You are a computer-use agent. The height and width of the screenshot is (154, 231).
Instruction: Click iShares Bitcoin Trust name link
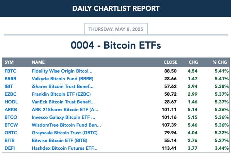tap(63, 86)
